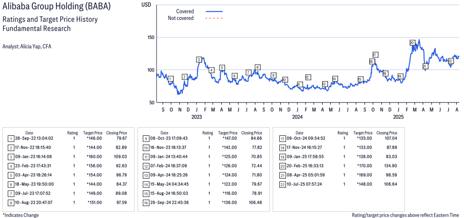Click the date 29-Sep-24 22:45:36
The width and height of the screenshot is (464, 218).
(x=168, y=202)
